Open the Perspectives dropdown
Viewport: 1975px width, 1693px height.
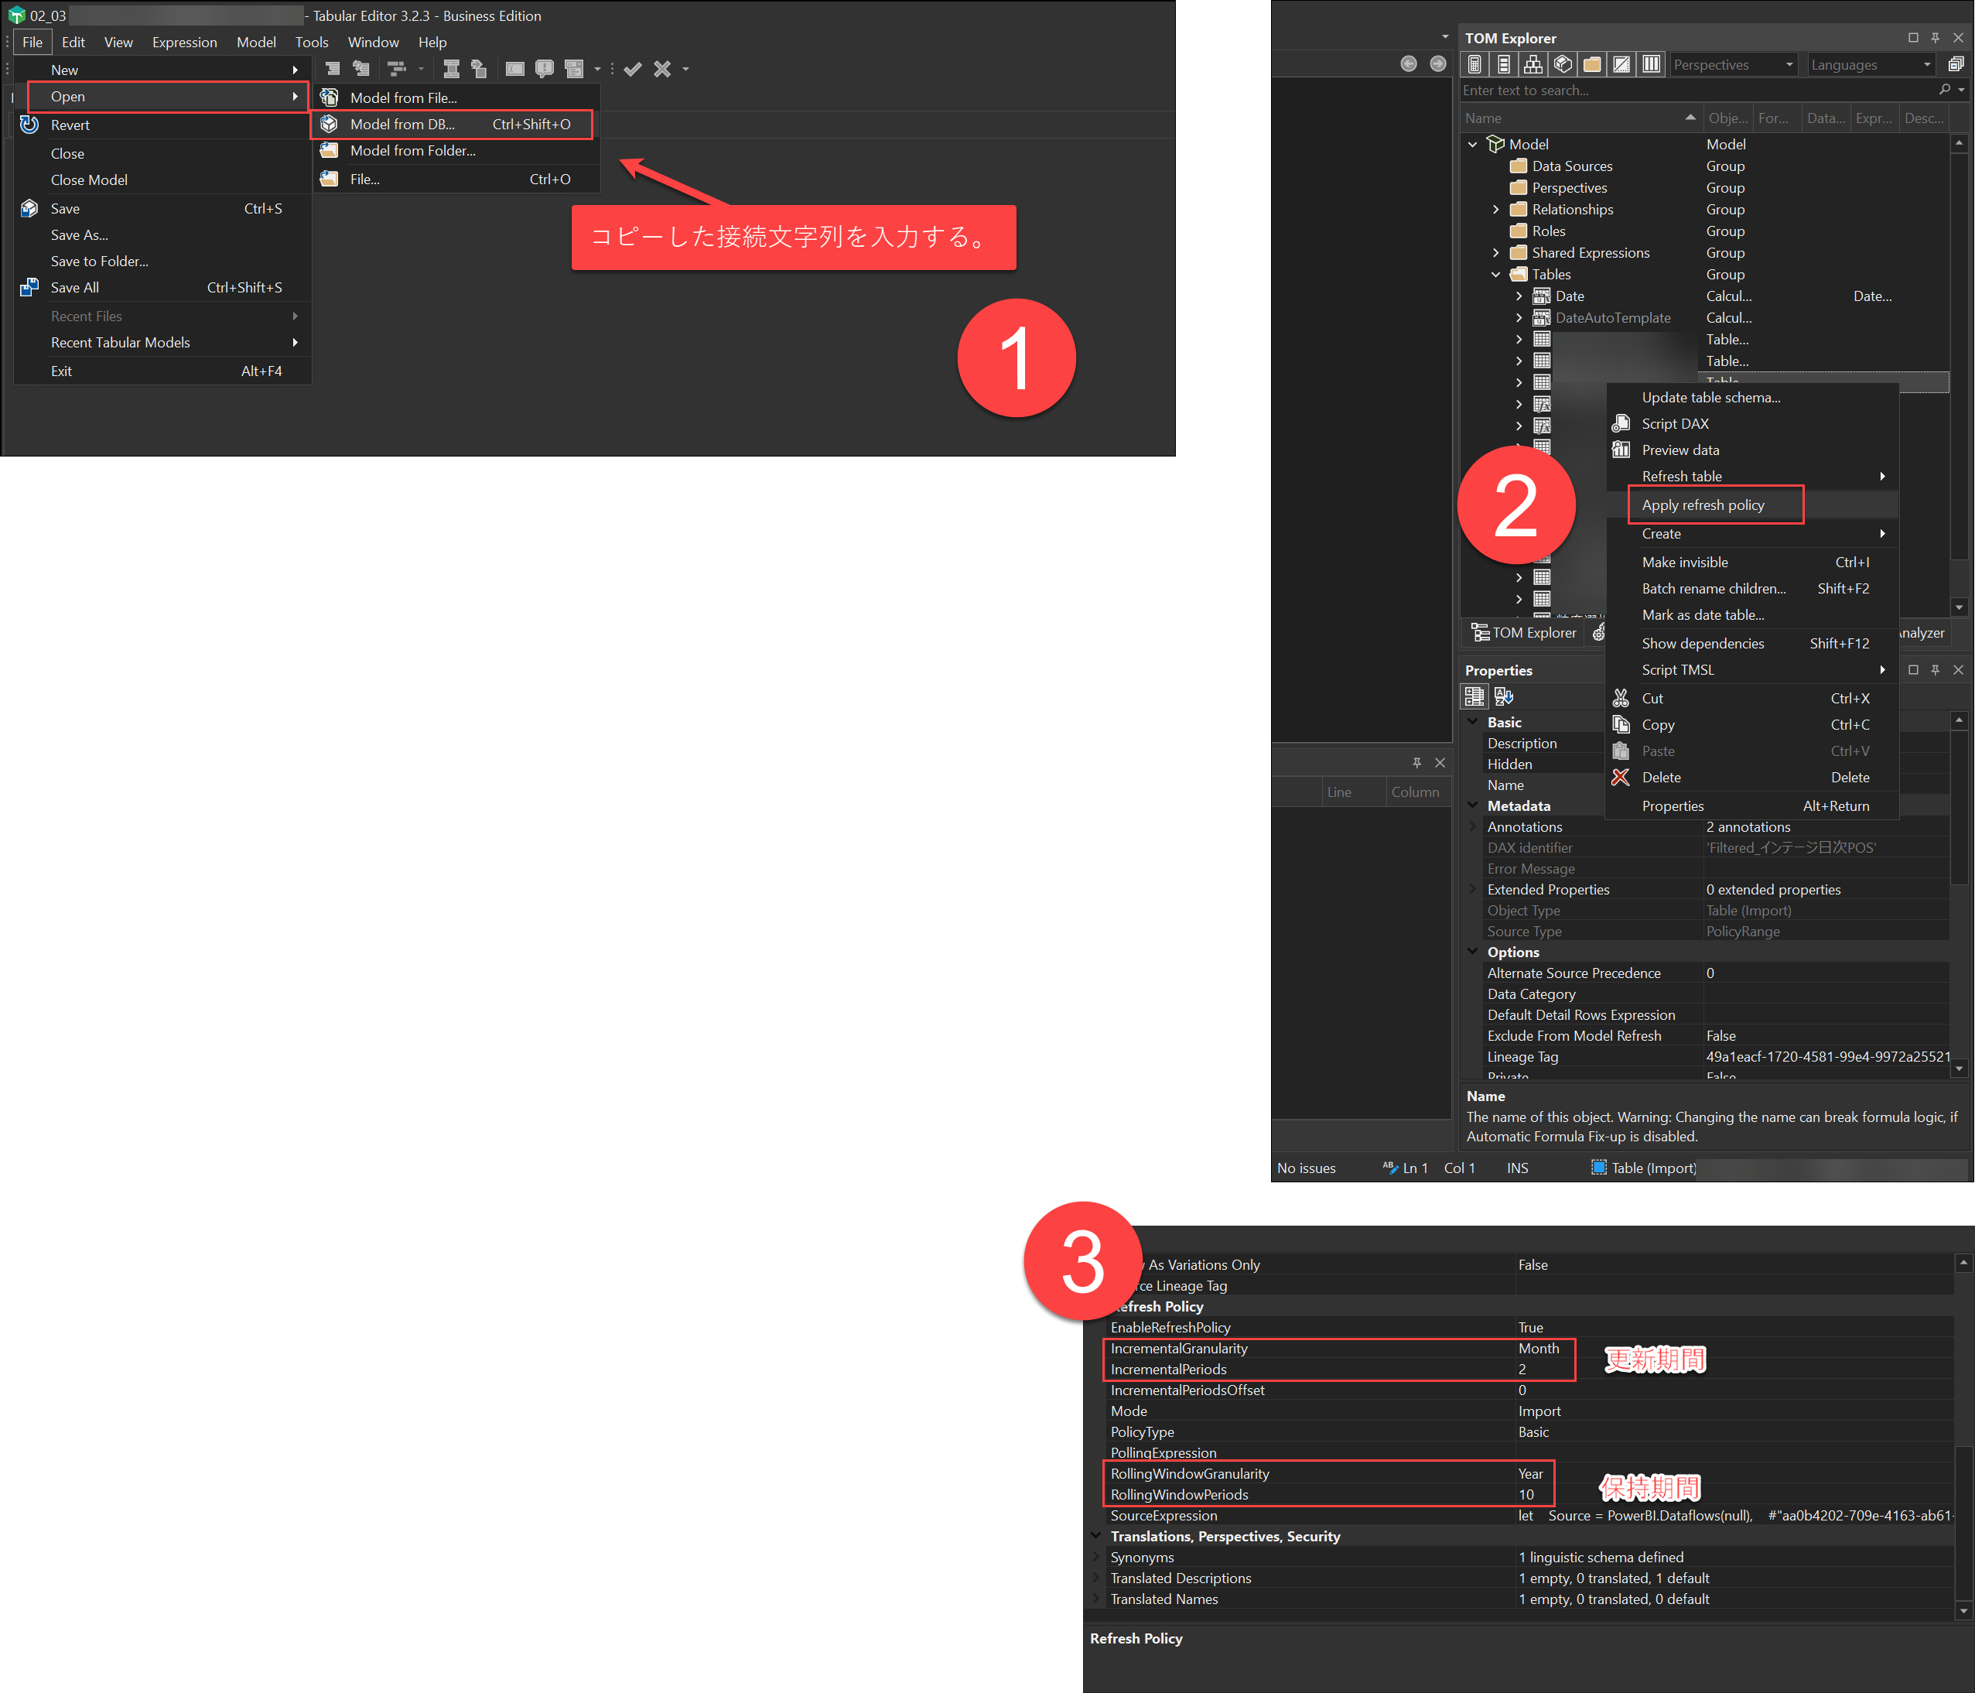1734,65
